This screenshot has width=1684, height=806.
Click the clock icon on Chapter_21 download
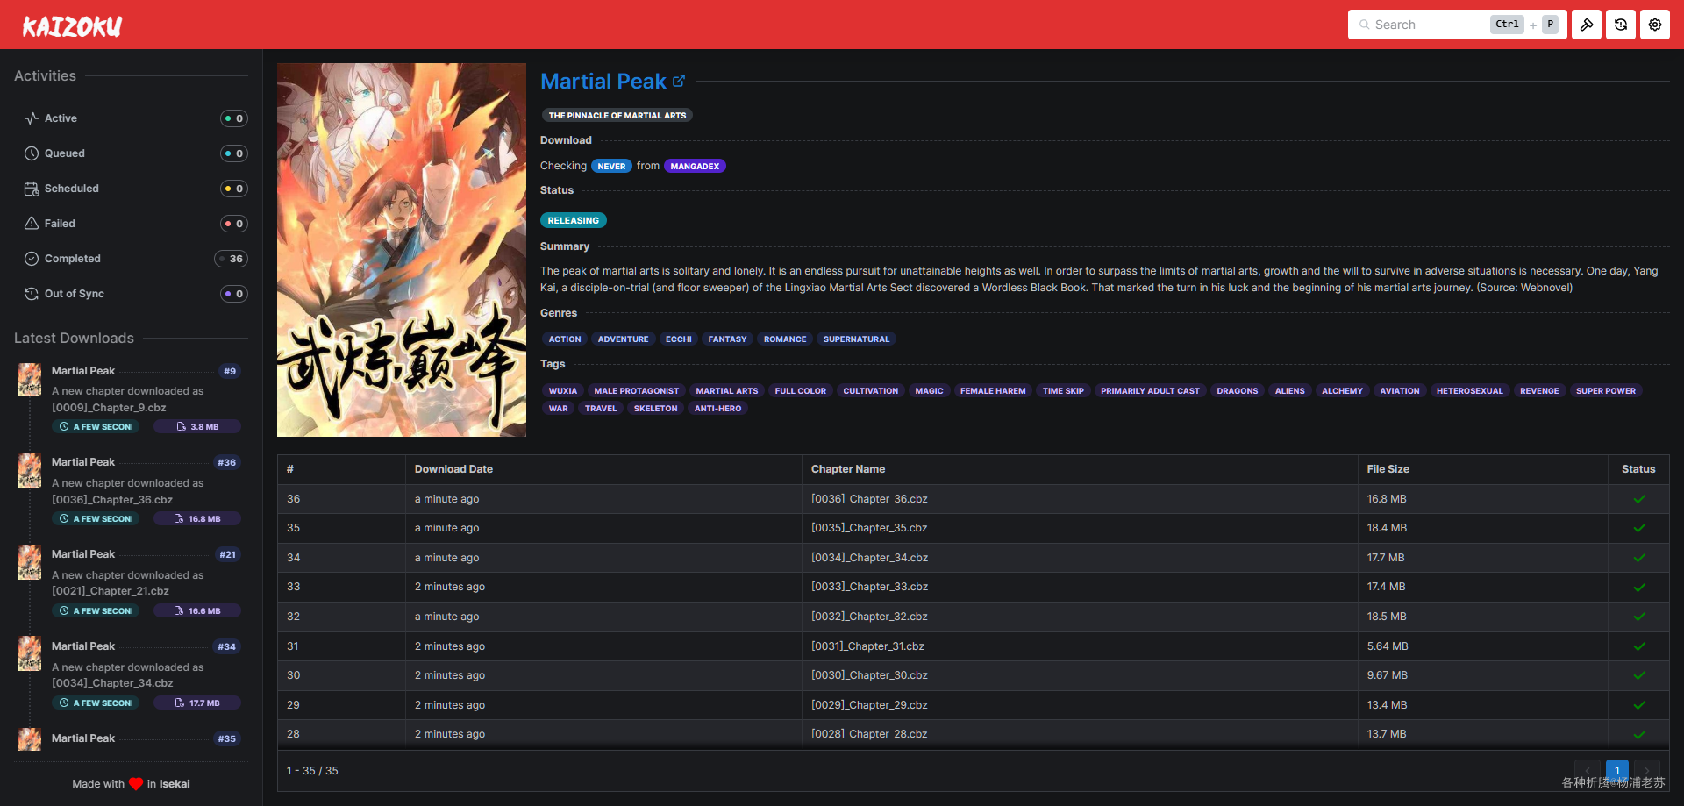64,611
